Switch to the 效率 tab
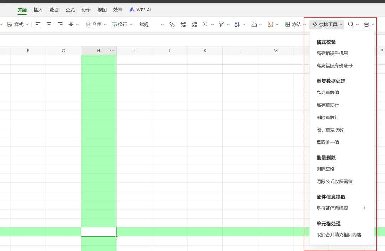385x251 pixels. click(118, 10)
